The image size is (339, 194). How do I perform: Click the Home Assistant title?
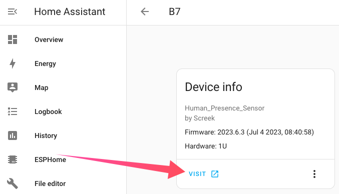click(70, 11)
